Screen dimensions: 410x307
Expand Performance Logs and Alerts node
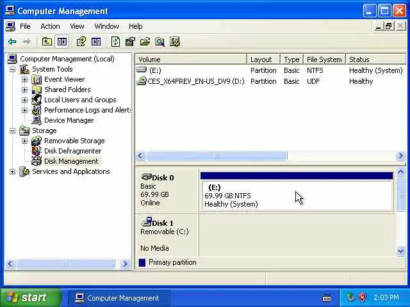[x=24, y=110]
